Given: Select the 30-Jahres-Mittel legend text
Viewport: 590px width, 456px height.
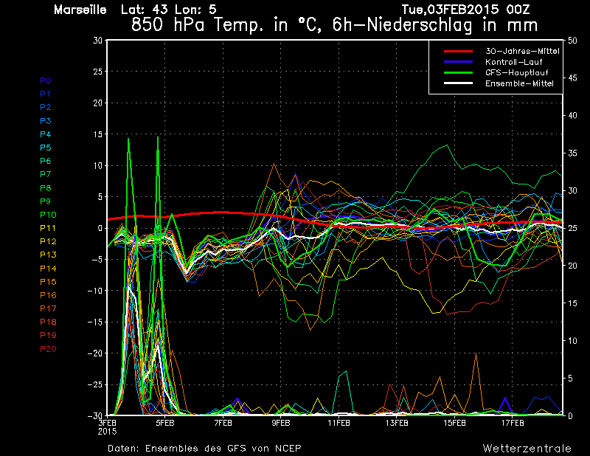Looking at the screenshot, I should pos(519,51).
